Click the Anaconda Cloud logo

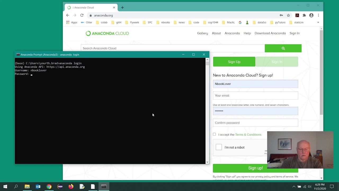point(107,33)
